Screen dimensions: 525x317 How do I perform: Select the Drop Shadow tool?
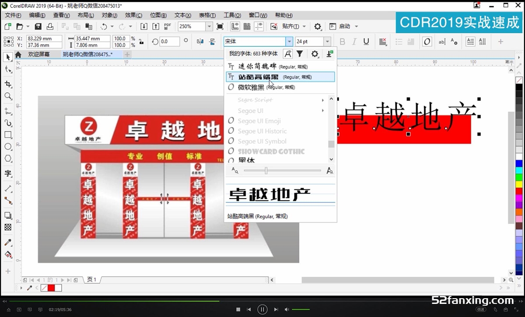8,215
